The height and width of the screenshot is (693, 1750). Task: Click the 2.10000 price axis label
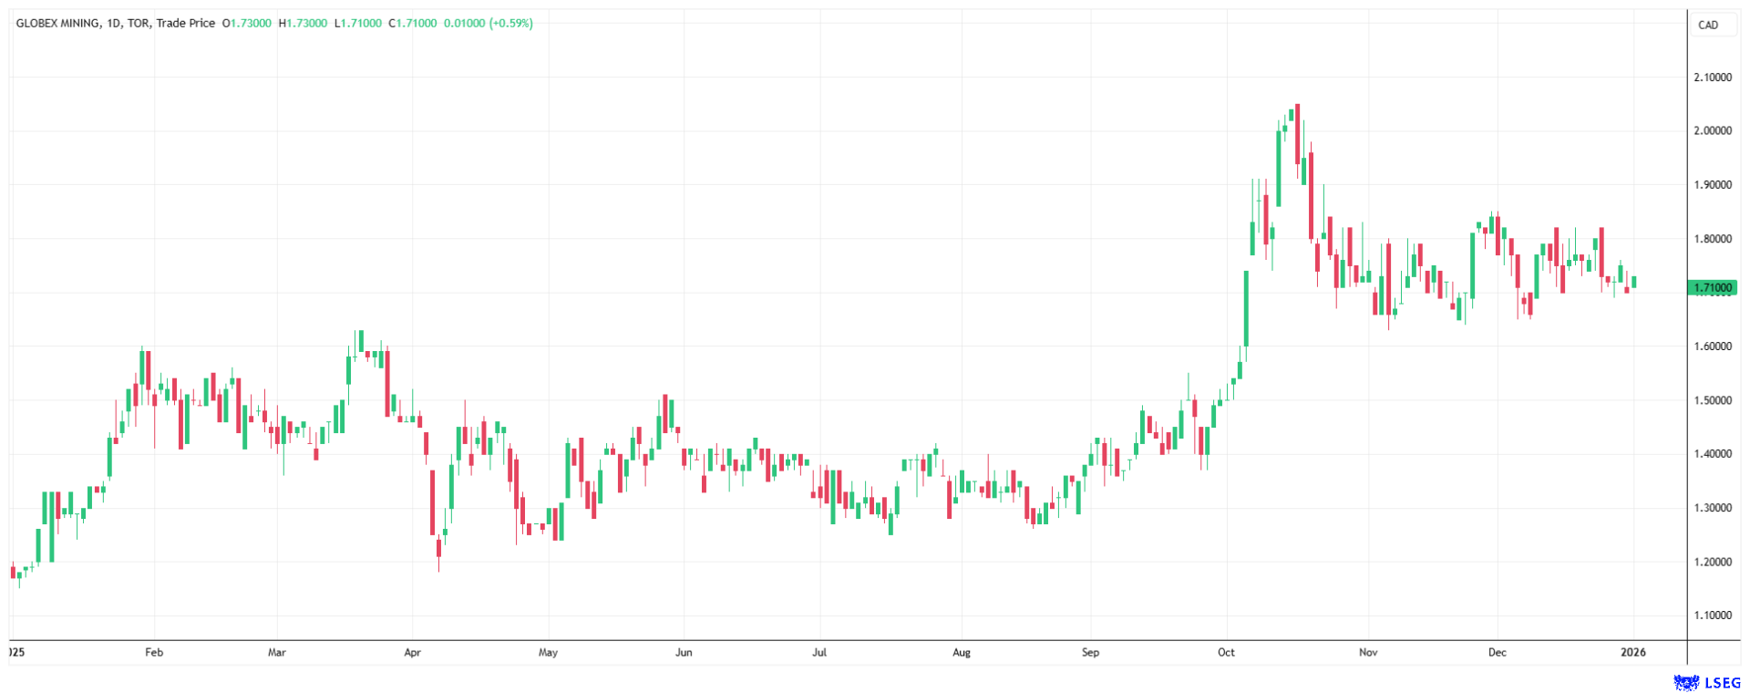(1713, 78)
